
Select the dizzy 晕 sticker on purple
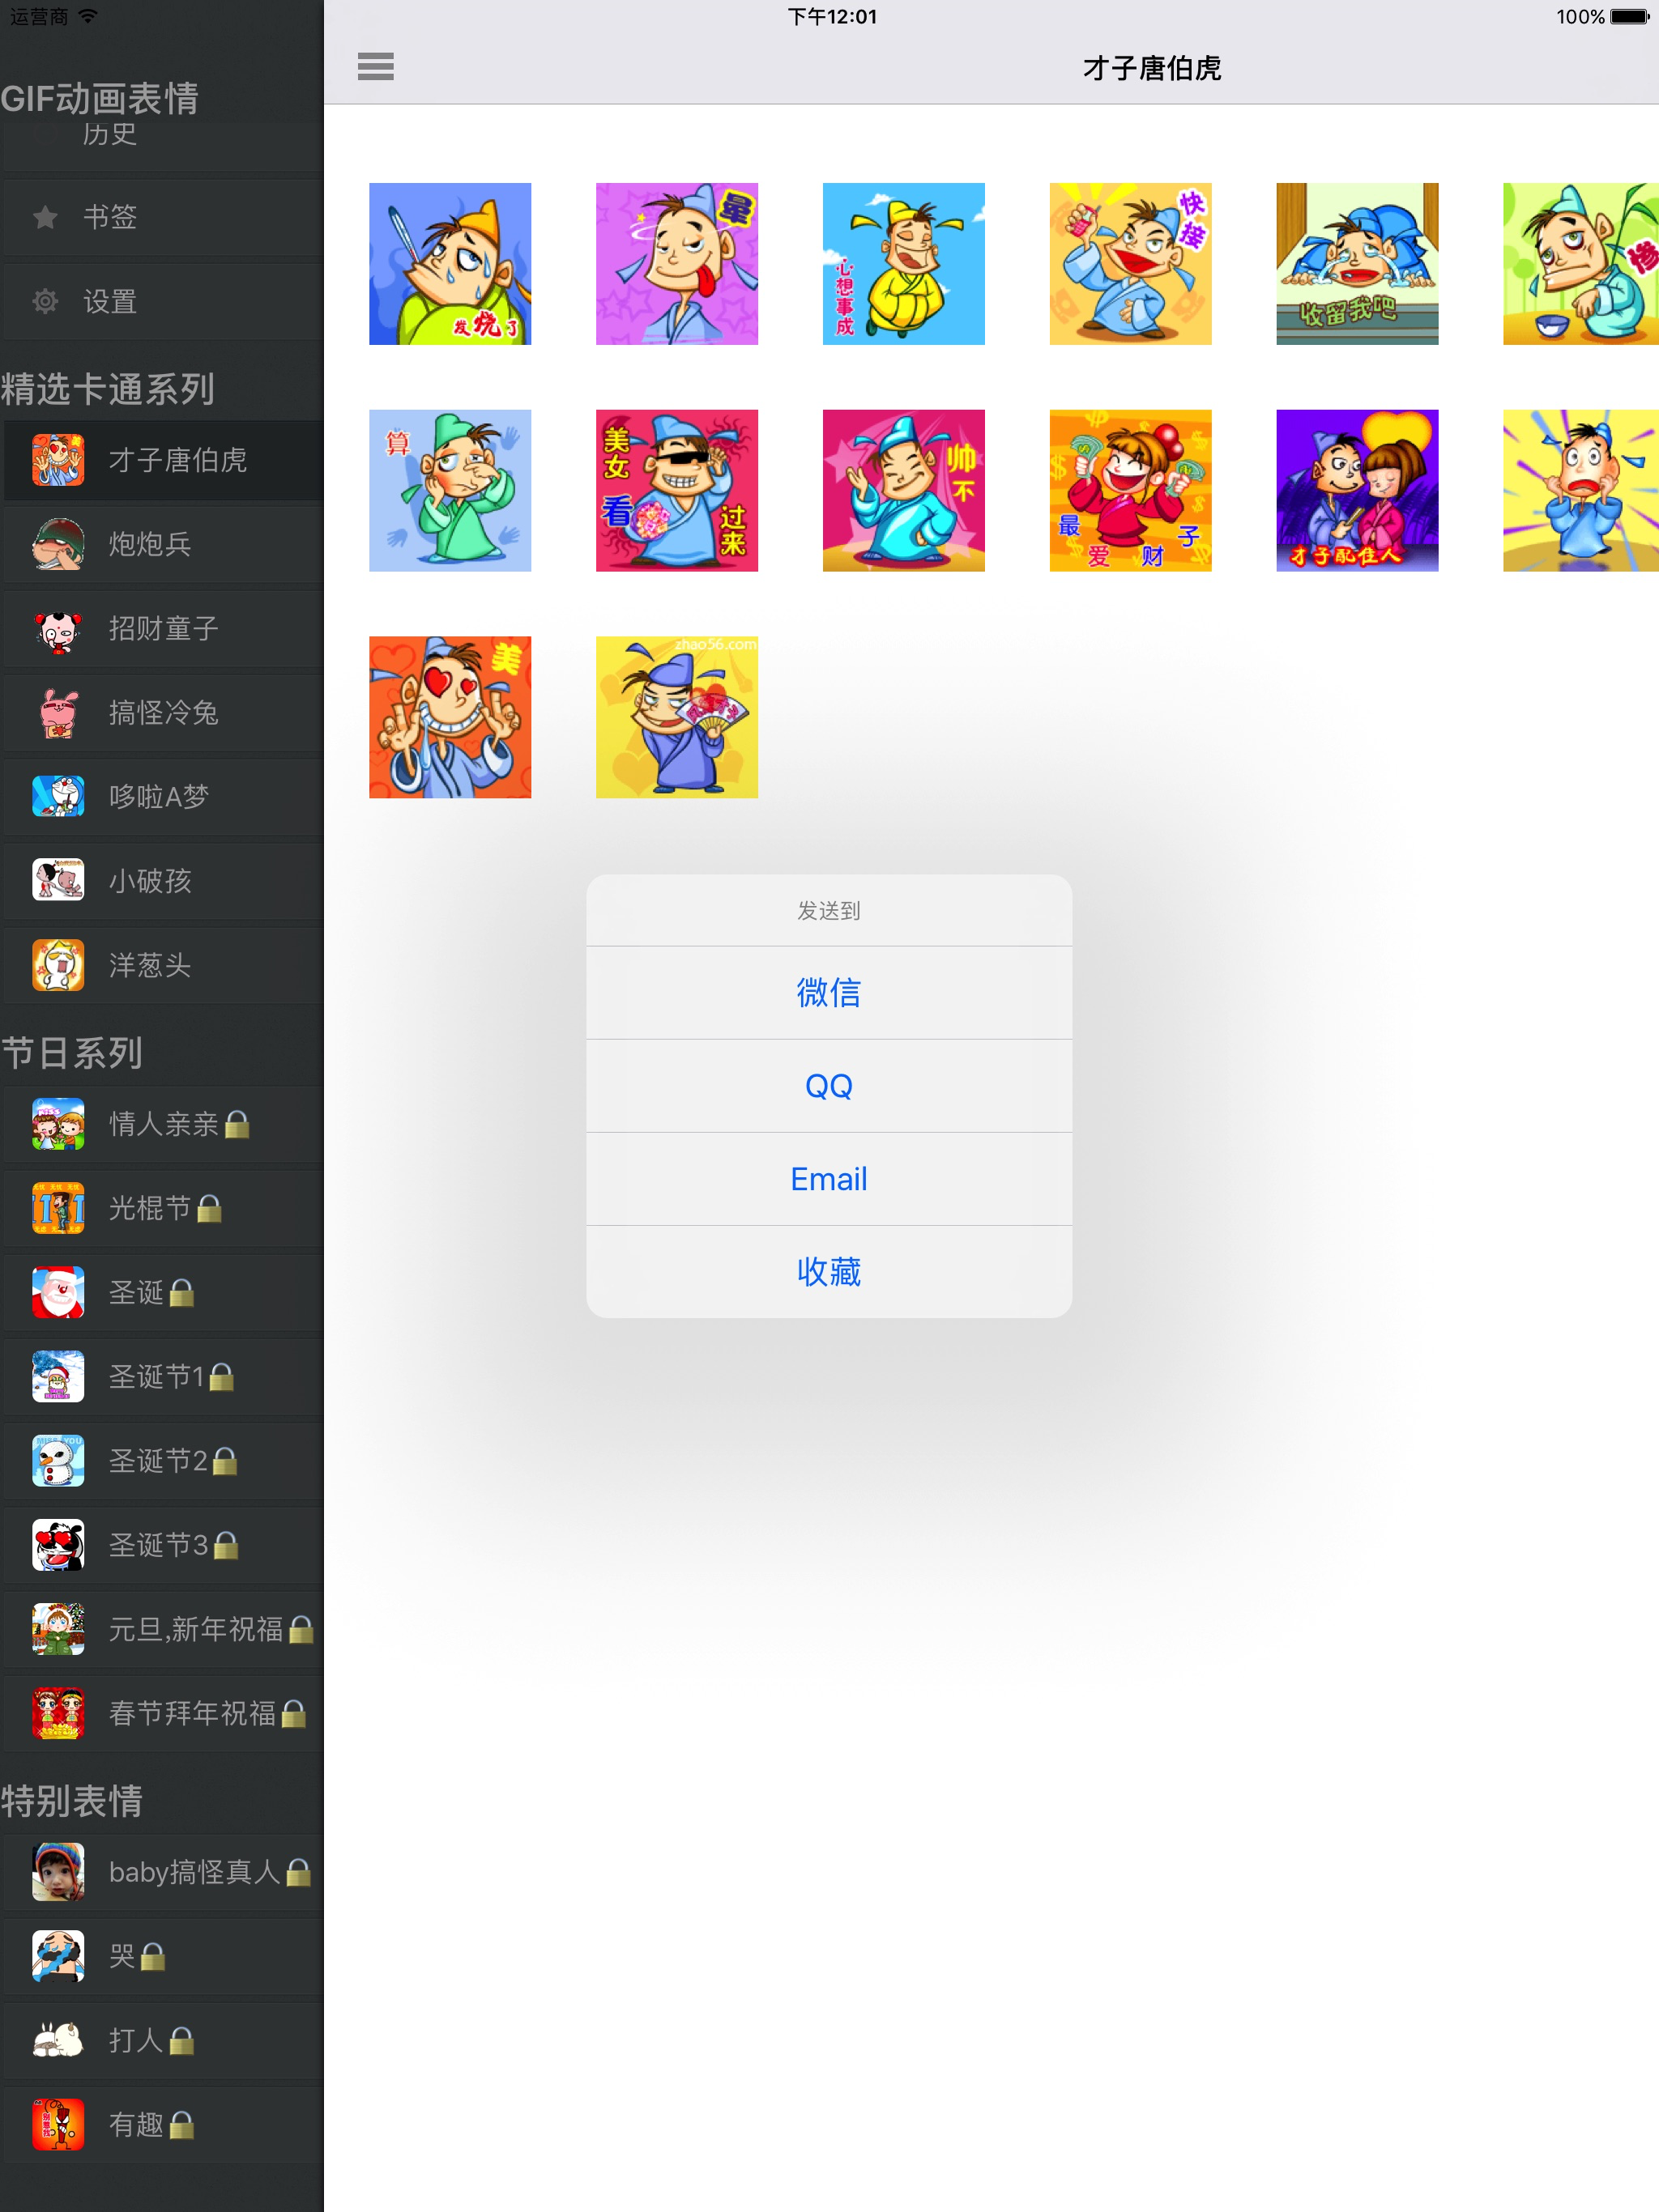click(676, 264)
